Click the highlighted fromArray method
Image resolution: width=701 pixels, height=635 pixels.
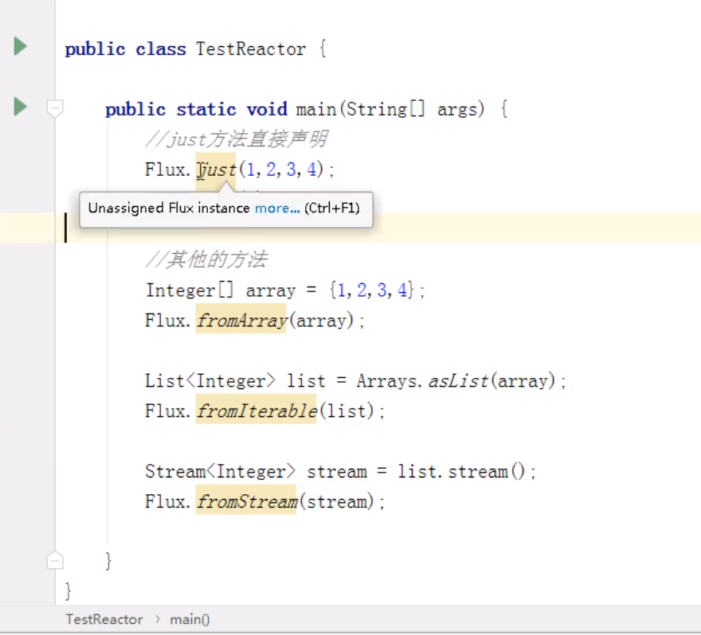click(x=241, y=321)
